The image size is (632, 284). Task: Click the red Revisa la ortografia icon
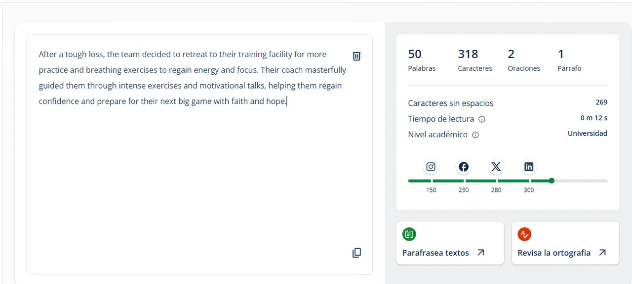click(x=524, y=234)
